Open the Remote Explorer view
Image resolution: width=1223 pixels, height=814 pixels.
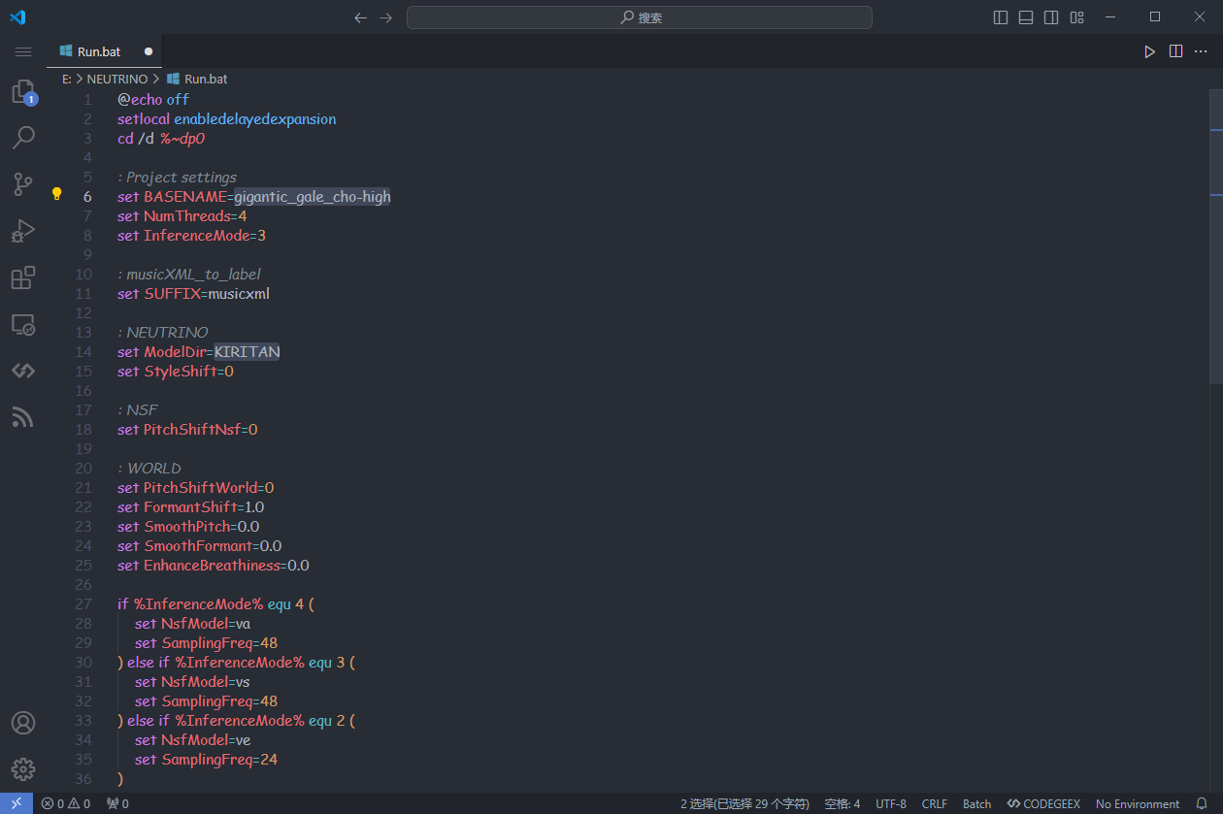point(23,325)
